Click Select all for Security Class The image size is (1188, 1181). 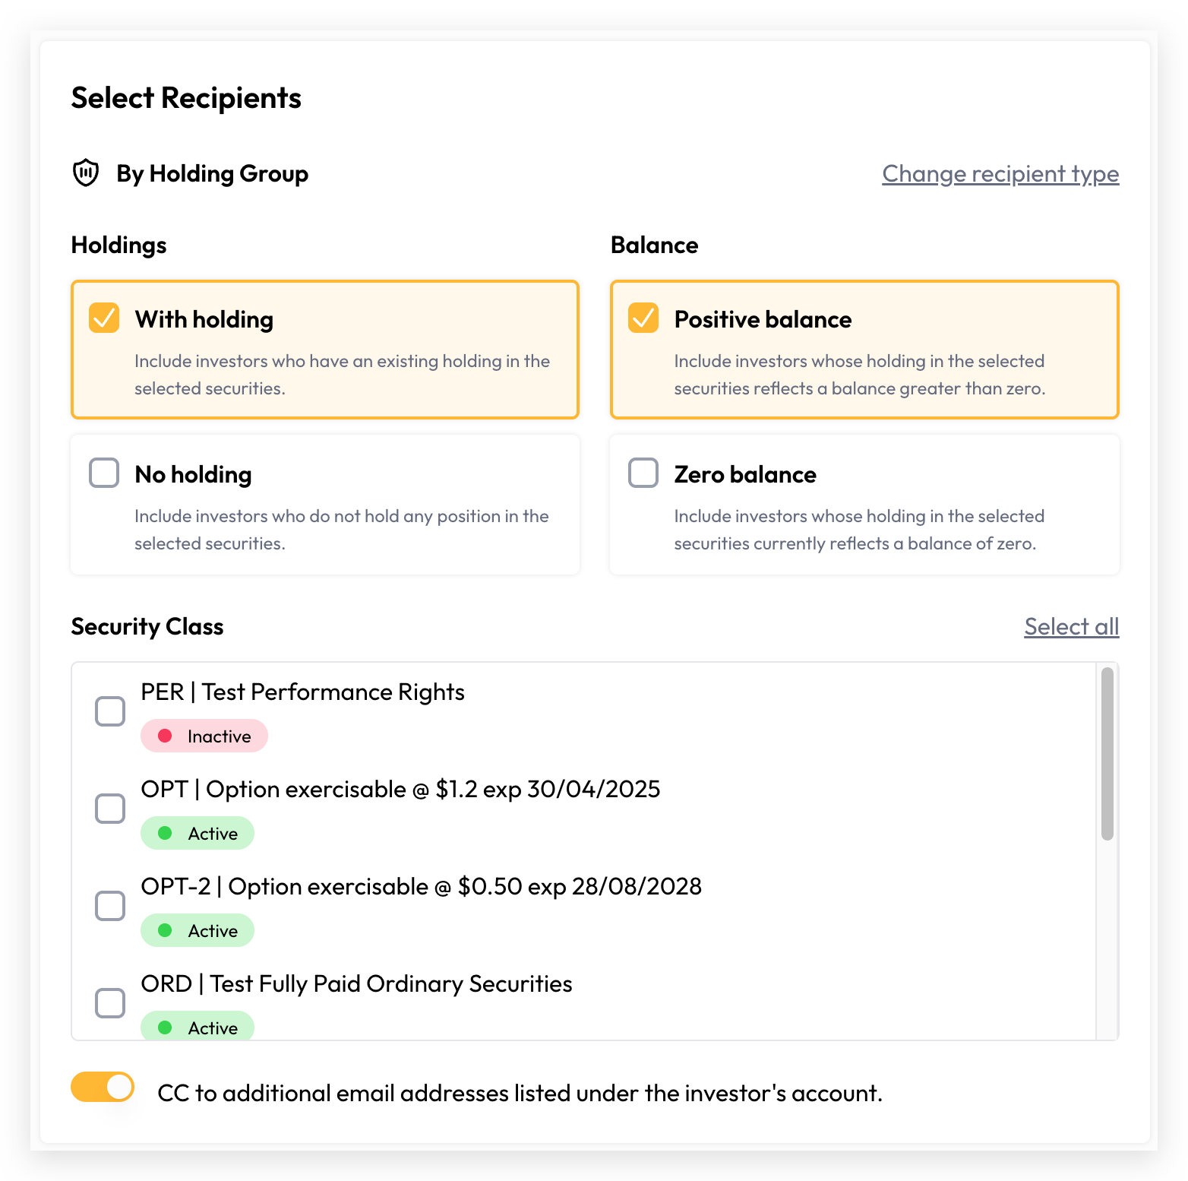click(x=1072, y=627)
